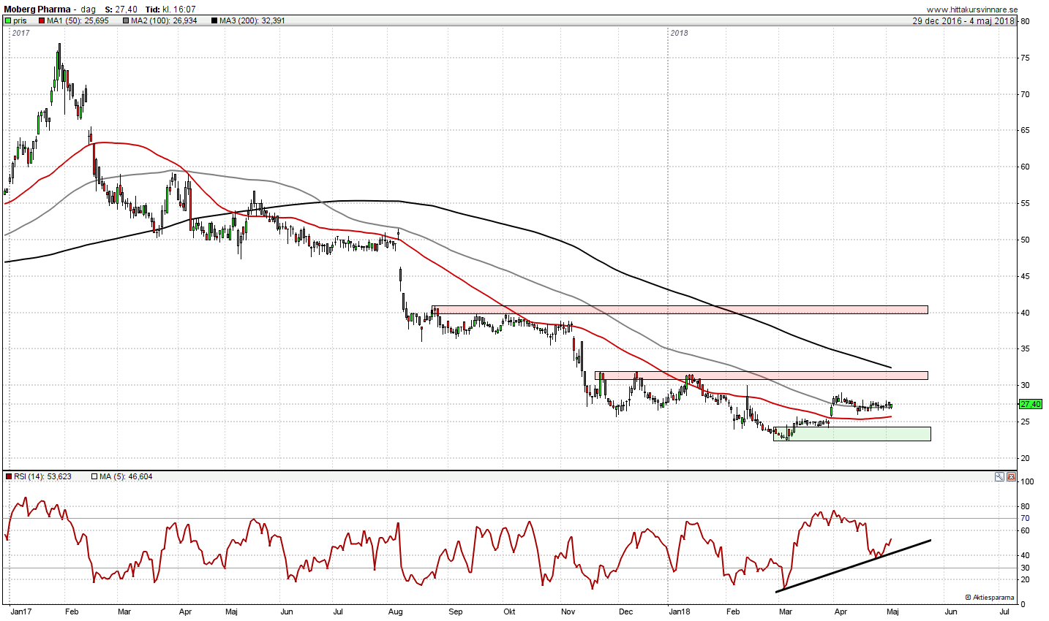The width and height of the screenshot is (1049, 621).
Task: Click the red MA1 (50) legend swatch
Action: point(42,21)
